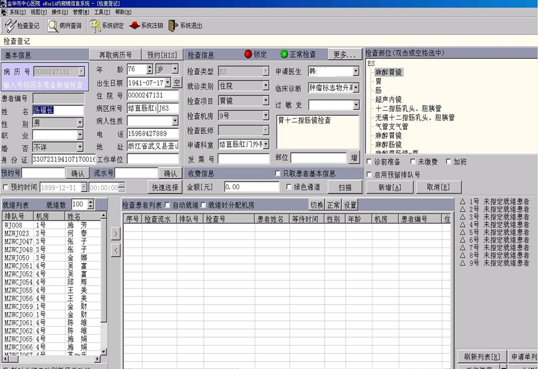
Task: Click the 新增[A] button
Action: [x=390, y=187]
